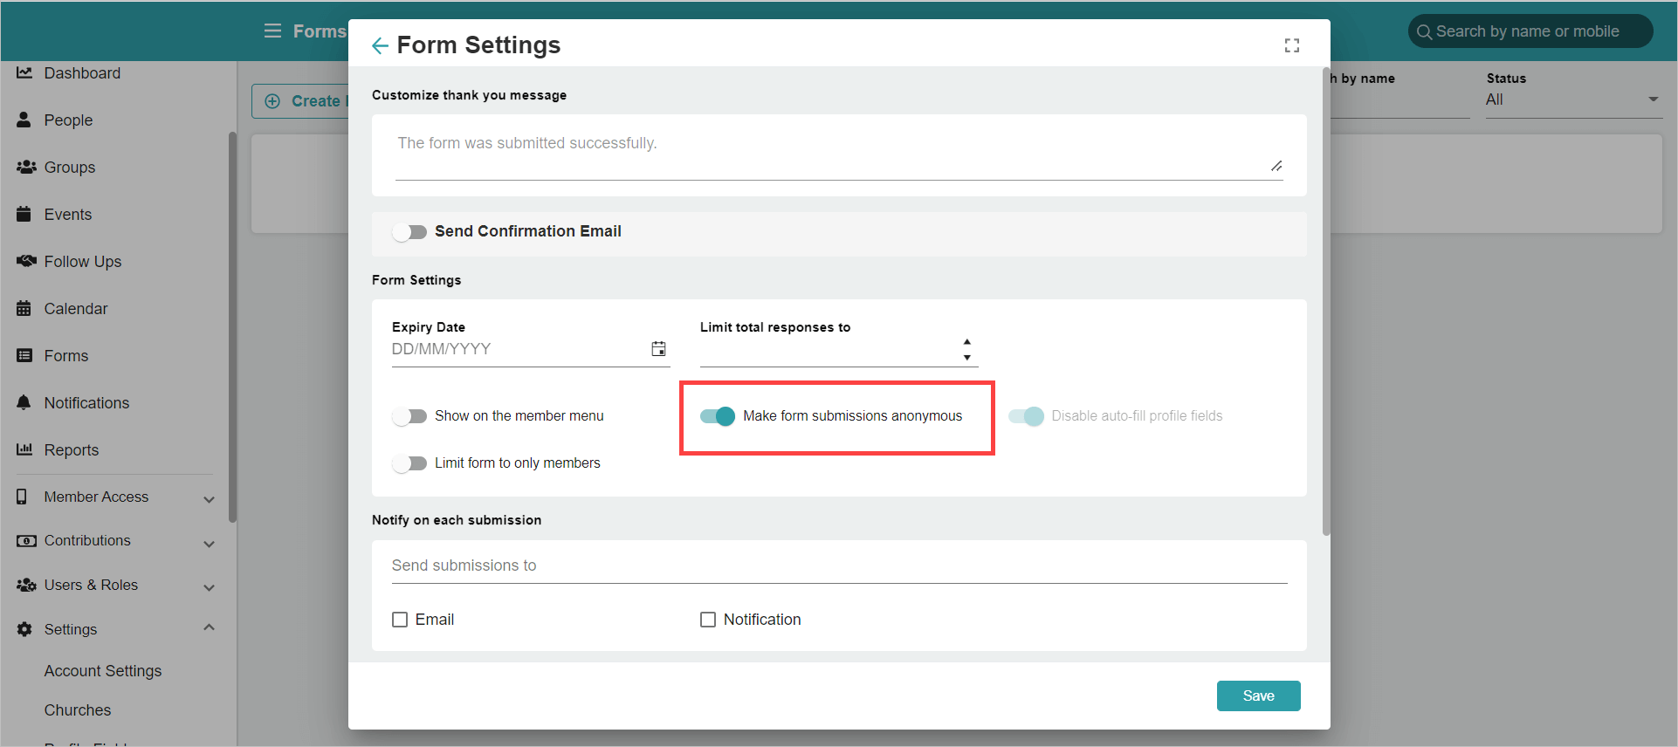Enable Limit form to only members switch
This screenshot has height=747, width=1678.
click(409, 463)
